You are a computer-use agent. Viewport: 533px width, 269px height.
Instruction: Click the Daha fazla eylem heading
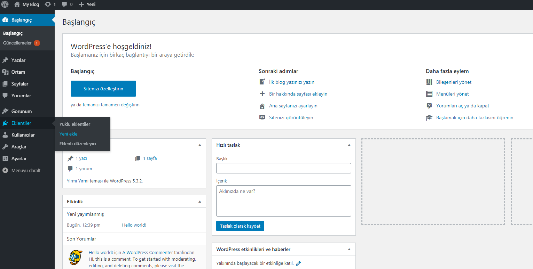click(x=447, y=71)
